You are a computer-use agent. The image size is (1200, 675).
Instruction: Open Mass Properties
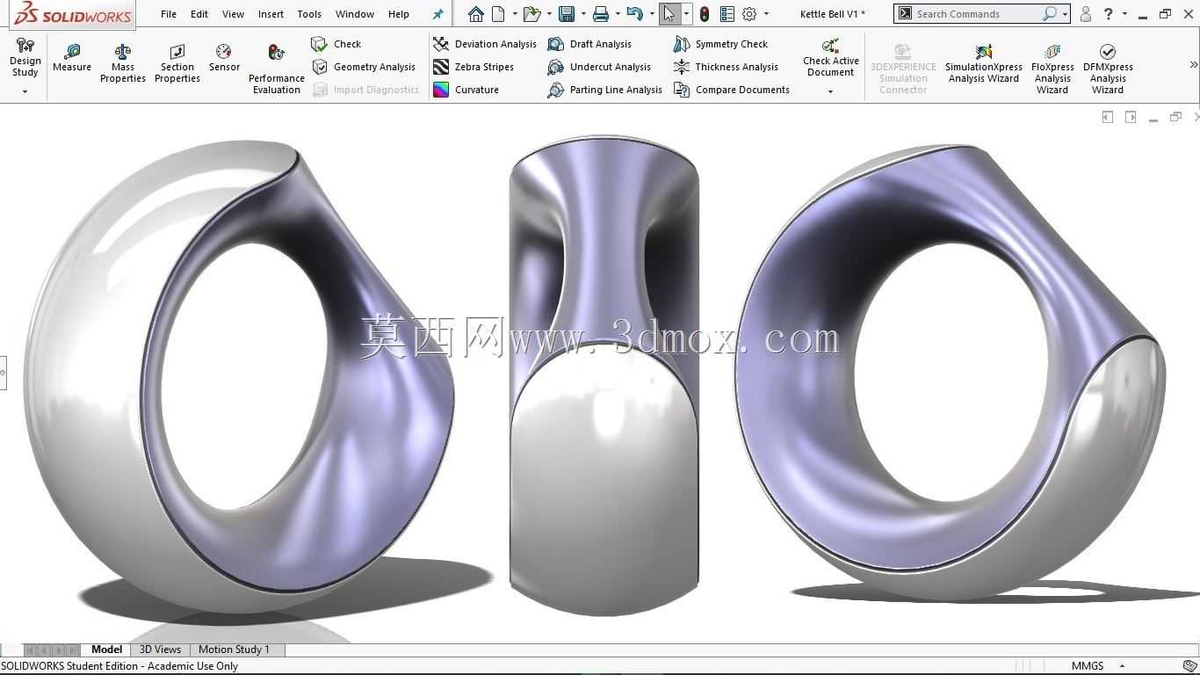[x=123, y=63]
